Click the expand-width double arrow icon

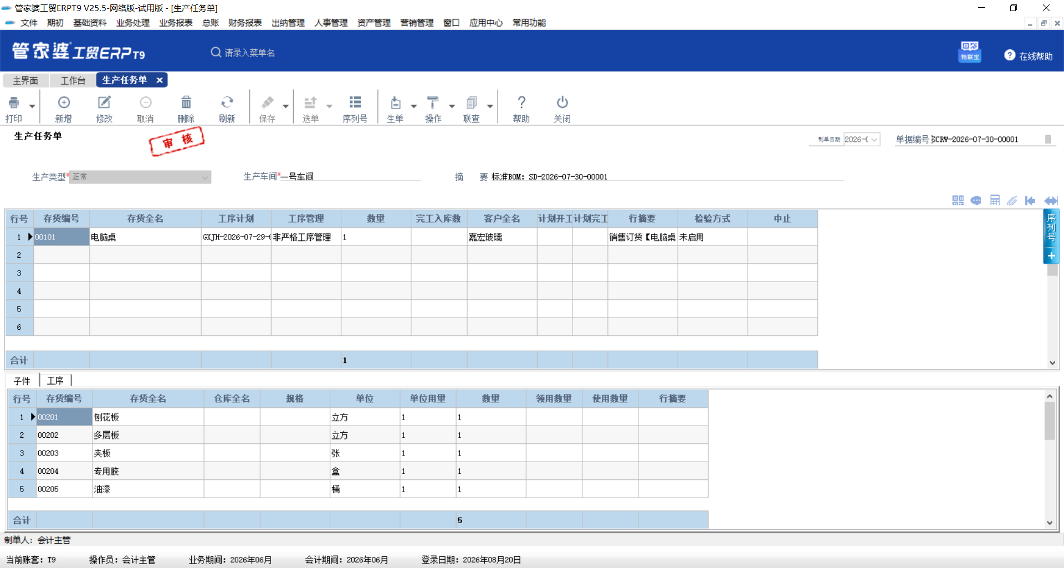click(x=1051, y=201)
